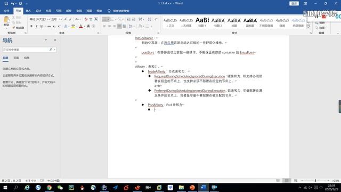Screen dimensions: 341x192
Task: Apply red font color
Action: (x=80, y=26)
